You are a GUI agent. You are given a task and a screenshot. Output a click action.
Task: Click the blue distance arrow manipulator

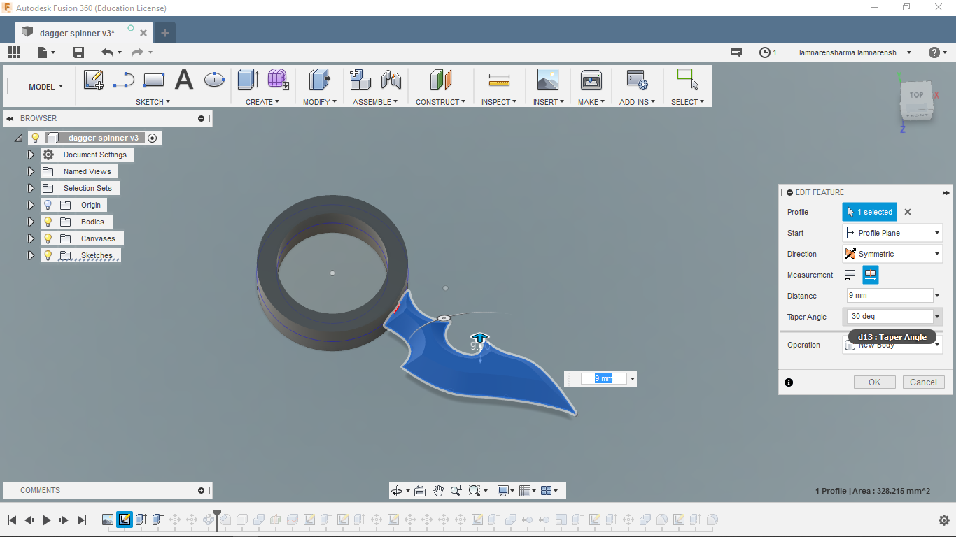tap(479, 338)
